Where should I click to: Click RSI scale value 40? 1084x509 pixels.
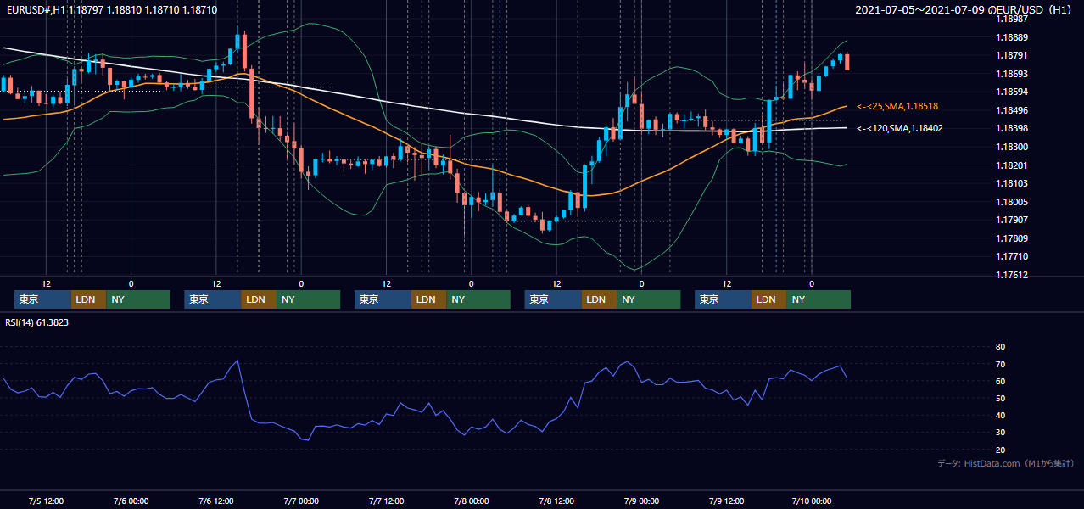tap(1000, 415)
